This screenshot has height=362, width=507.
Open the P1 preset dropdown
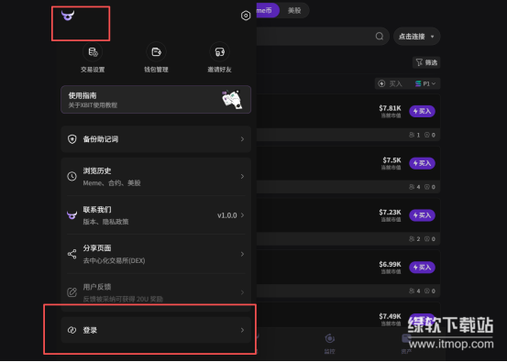tap(425, 83)
